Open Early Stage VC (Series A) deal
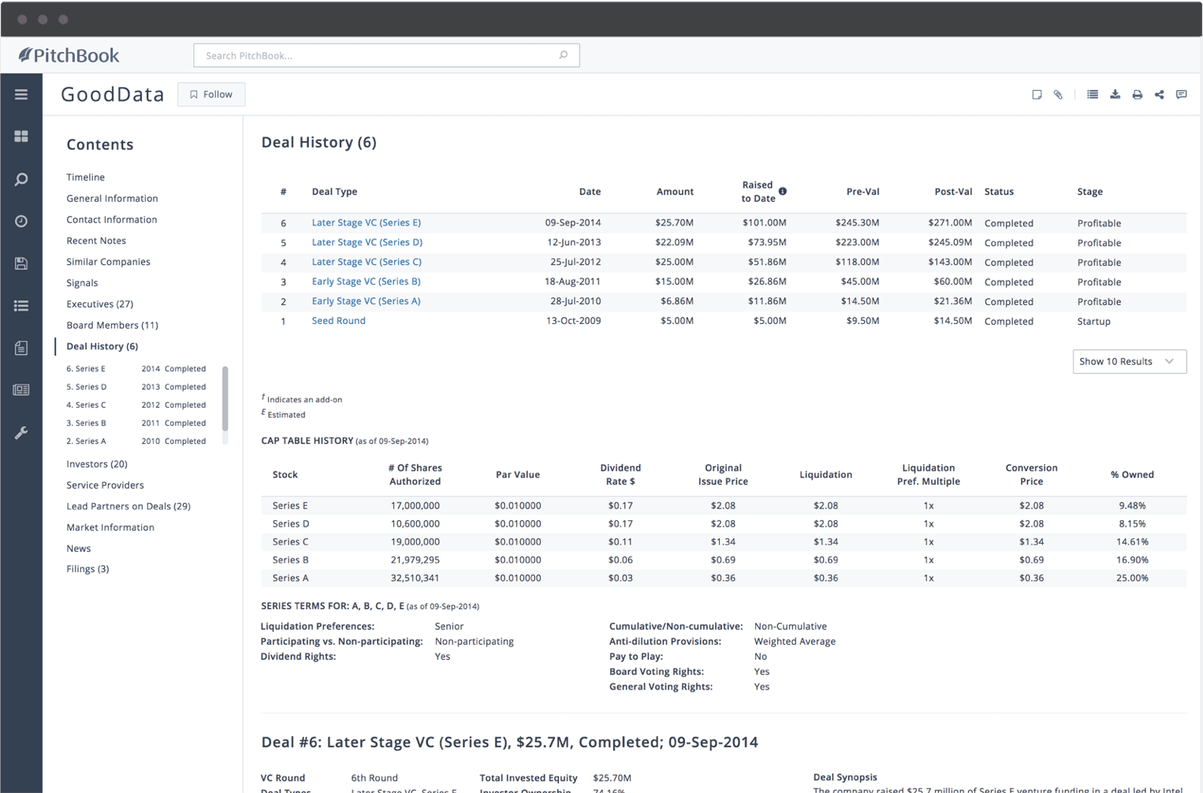 tap(366, 301)
